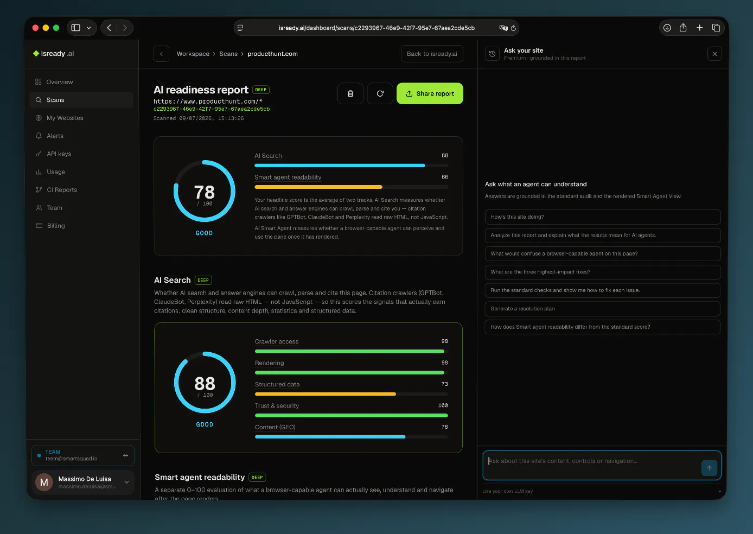The image size is (753, 534).
Task: Switch workspace via TEAM team@smartsquad.io selector
Action: coord(83,455)
